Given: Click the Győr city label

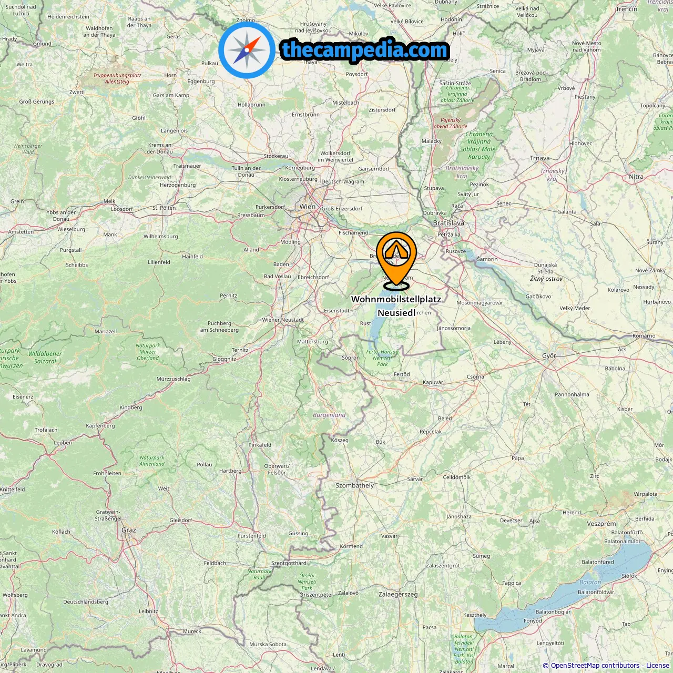Looking at the screenshot, I should pyautogui.click(x=549, y=356).
